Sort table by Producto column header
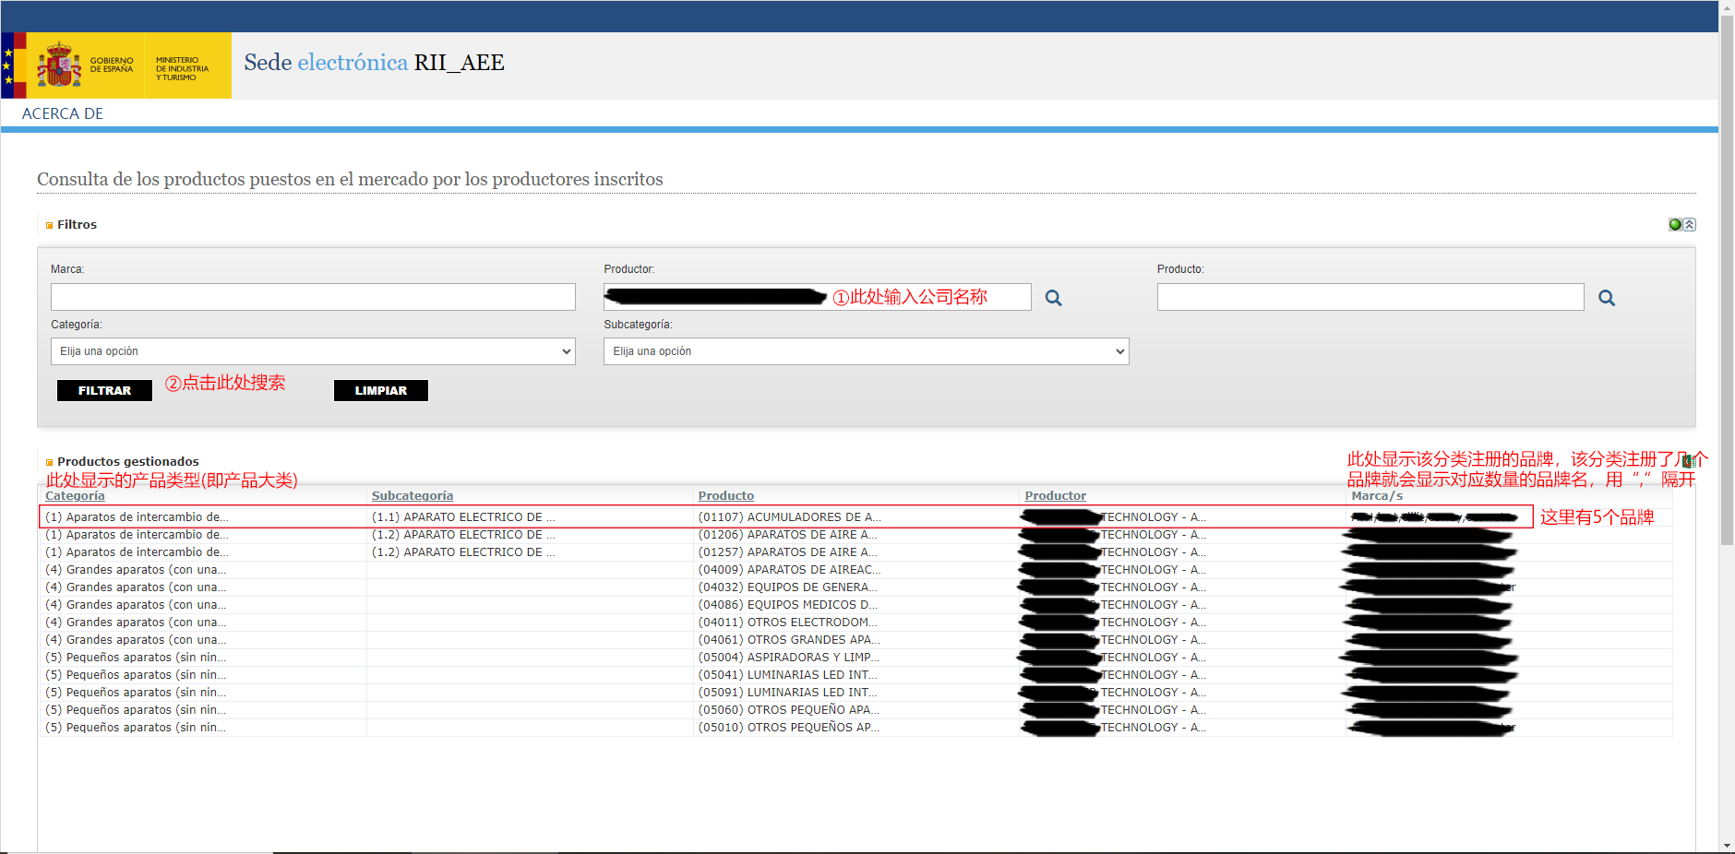The image size is (1735, 854). click(x=725, y=496)
